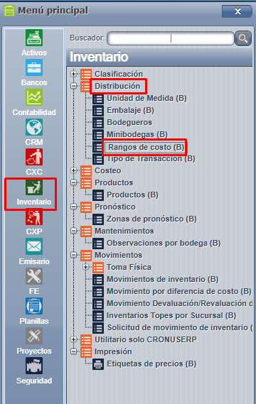Open the CRM globe icon

point(34,127)
